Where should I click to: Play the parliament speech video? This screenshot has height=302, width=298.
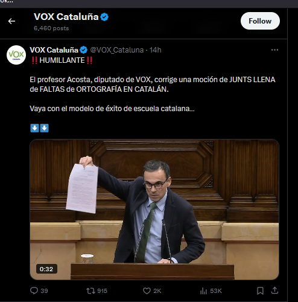point(154,210)
